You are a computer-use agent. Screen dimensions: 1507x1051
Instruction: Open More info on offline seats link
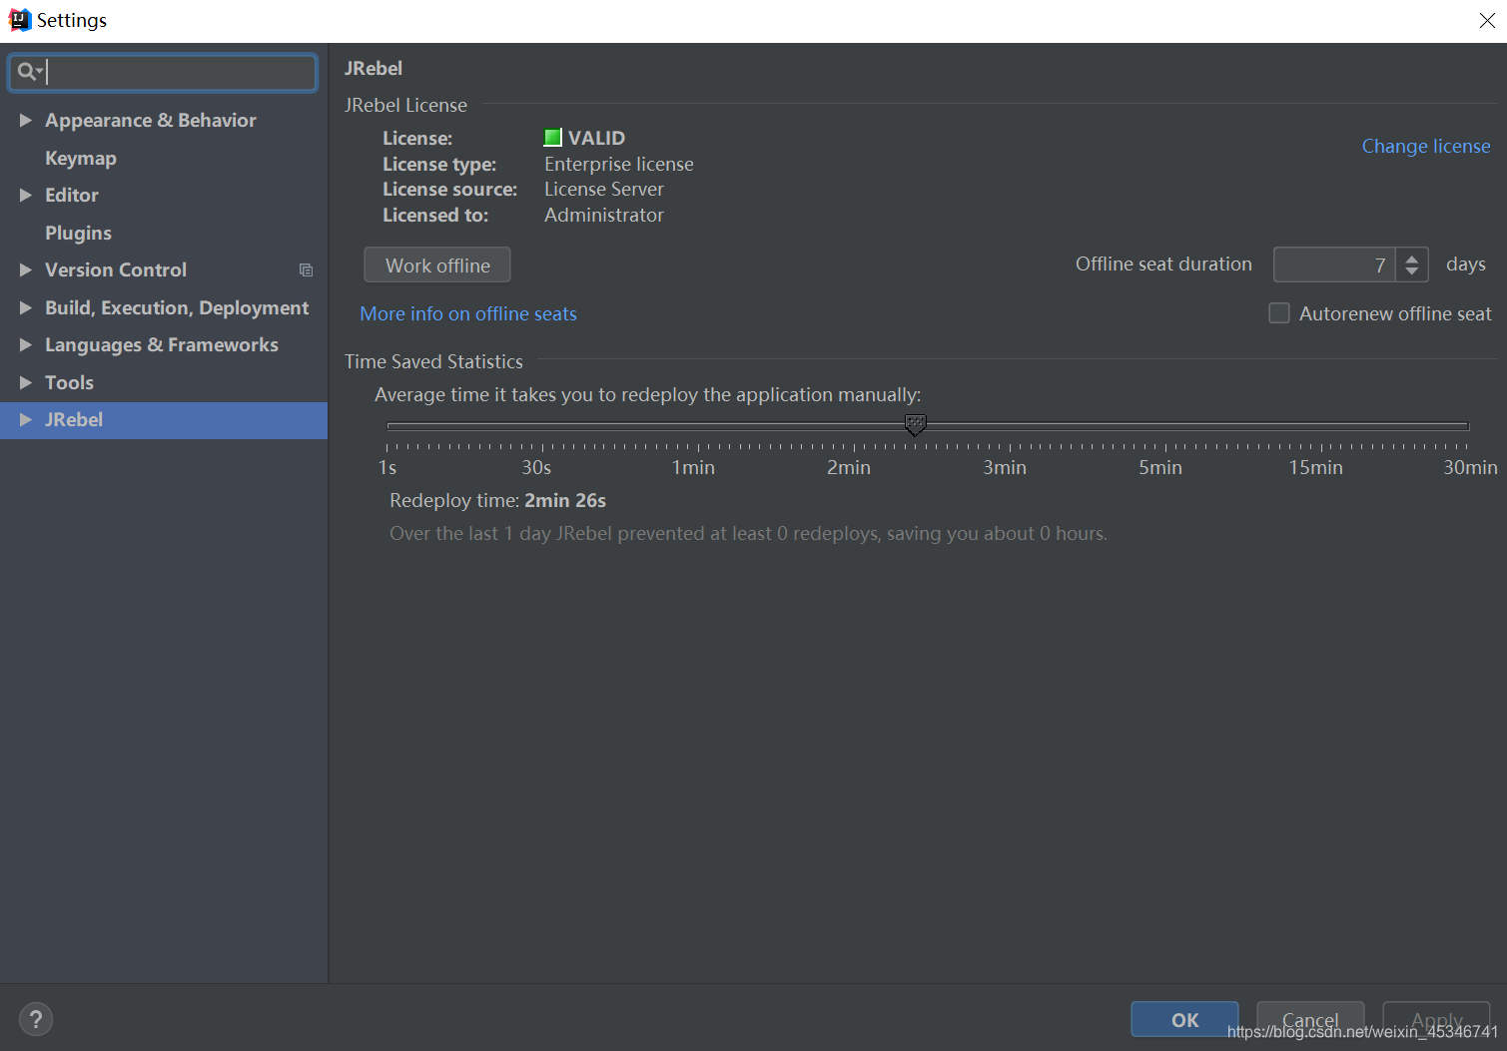point(468,313)
